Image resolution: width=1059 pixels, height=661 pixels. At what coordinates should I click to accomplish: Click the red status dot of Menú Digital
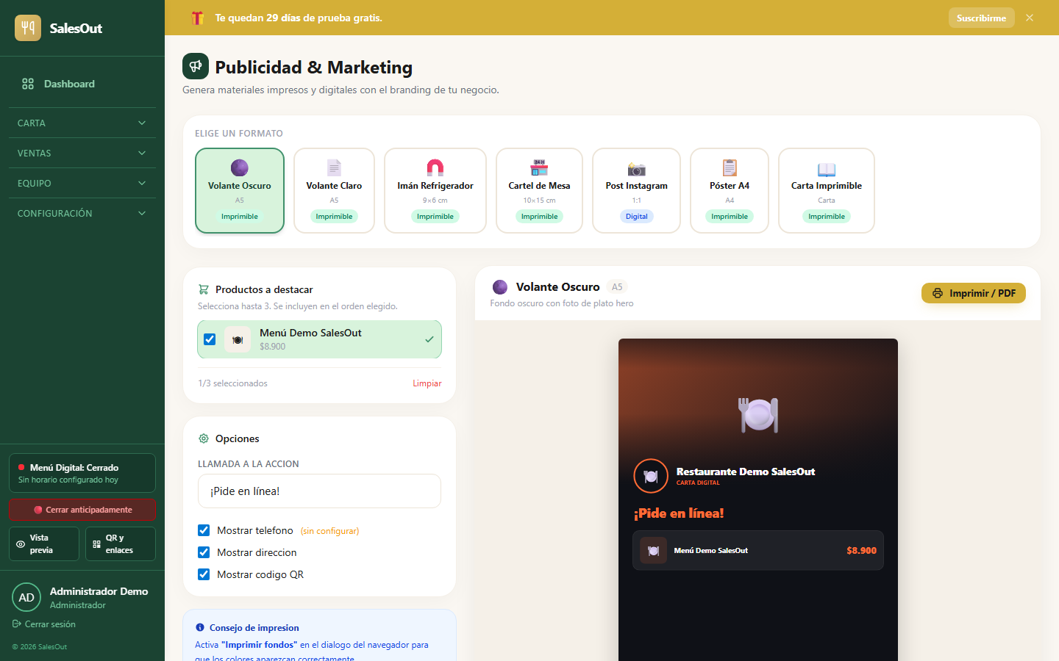[x=21, y=467]
